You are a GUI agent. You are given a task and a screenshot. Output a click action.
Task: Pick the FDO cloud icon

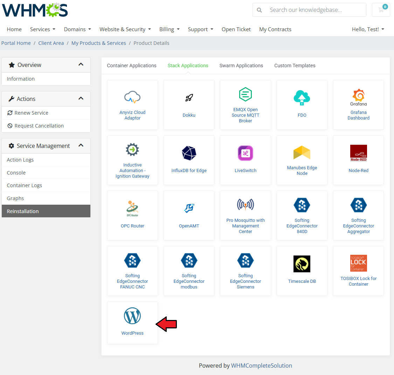click(x=302, y=97)
